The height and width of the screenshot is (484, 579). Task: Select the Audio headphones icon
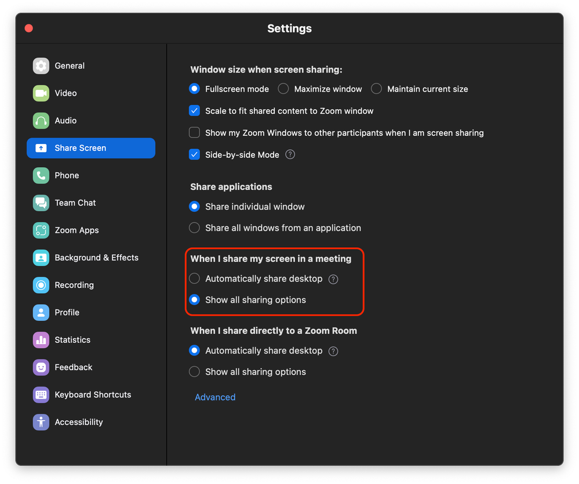click(x=41, y=121)
